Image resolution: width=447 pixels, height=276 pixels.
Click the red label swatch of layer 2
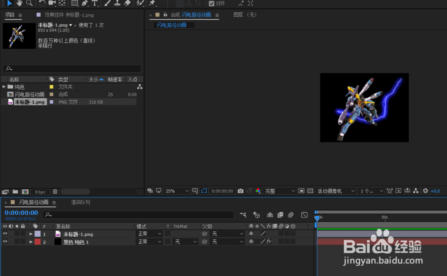(x=38, y=242)
